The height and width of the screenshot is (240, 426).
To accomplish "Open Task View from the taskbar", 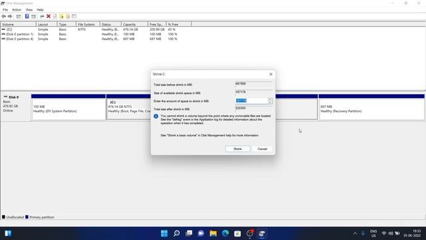I will click(189, 233).
